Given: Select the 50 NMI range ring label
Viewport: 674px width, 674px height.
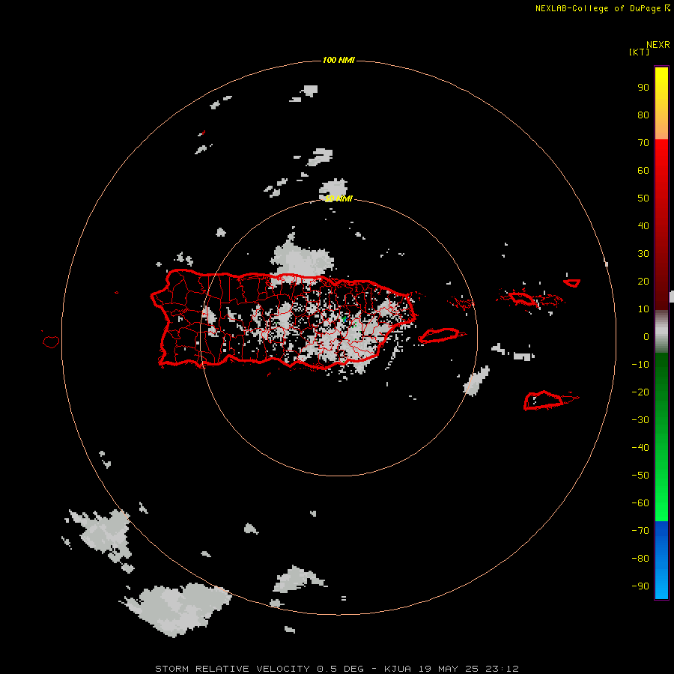Looking at the screenshot, I should click(338, 198).
